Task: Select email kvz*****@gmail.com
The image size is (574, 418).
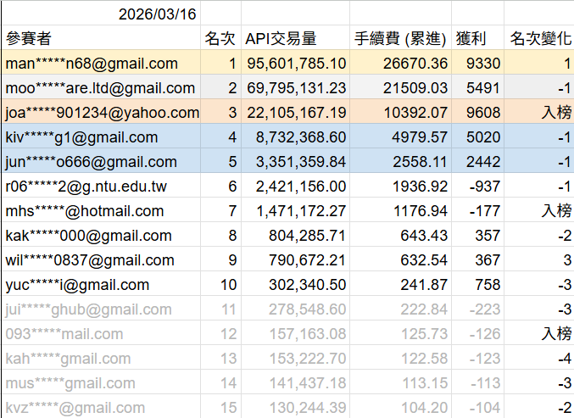Action: coord(75,408)
